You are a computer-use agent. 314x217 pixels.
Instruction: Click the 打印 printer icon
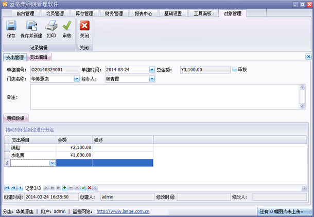point(51,26)
